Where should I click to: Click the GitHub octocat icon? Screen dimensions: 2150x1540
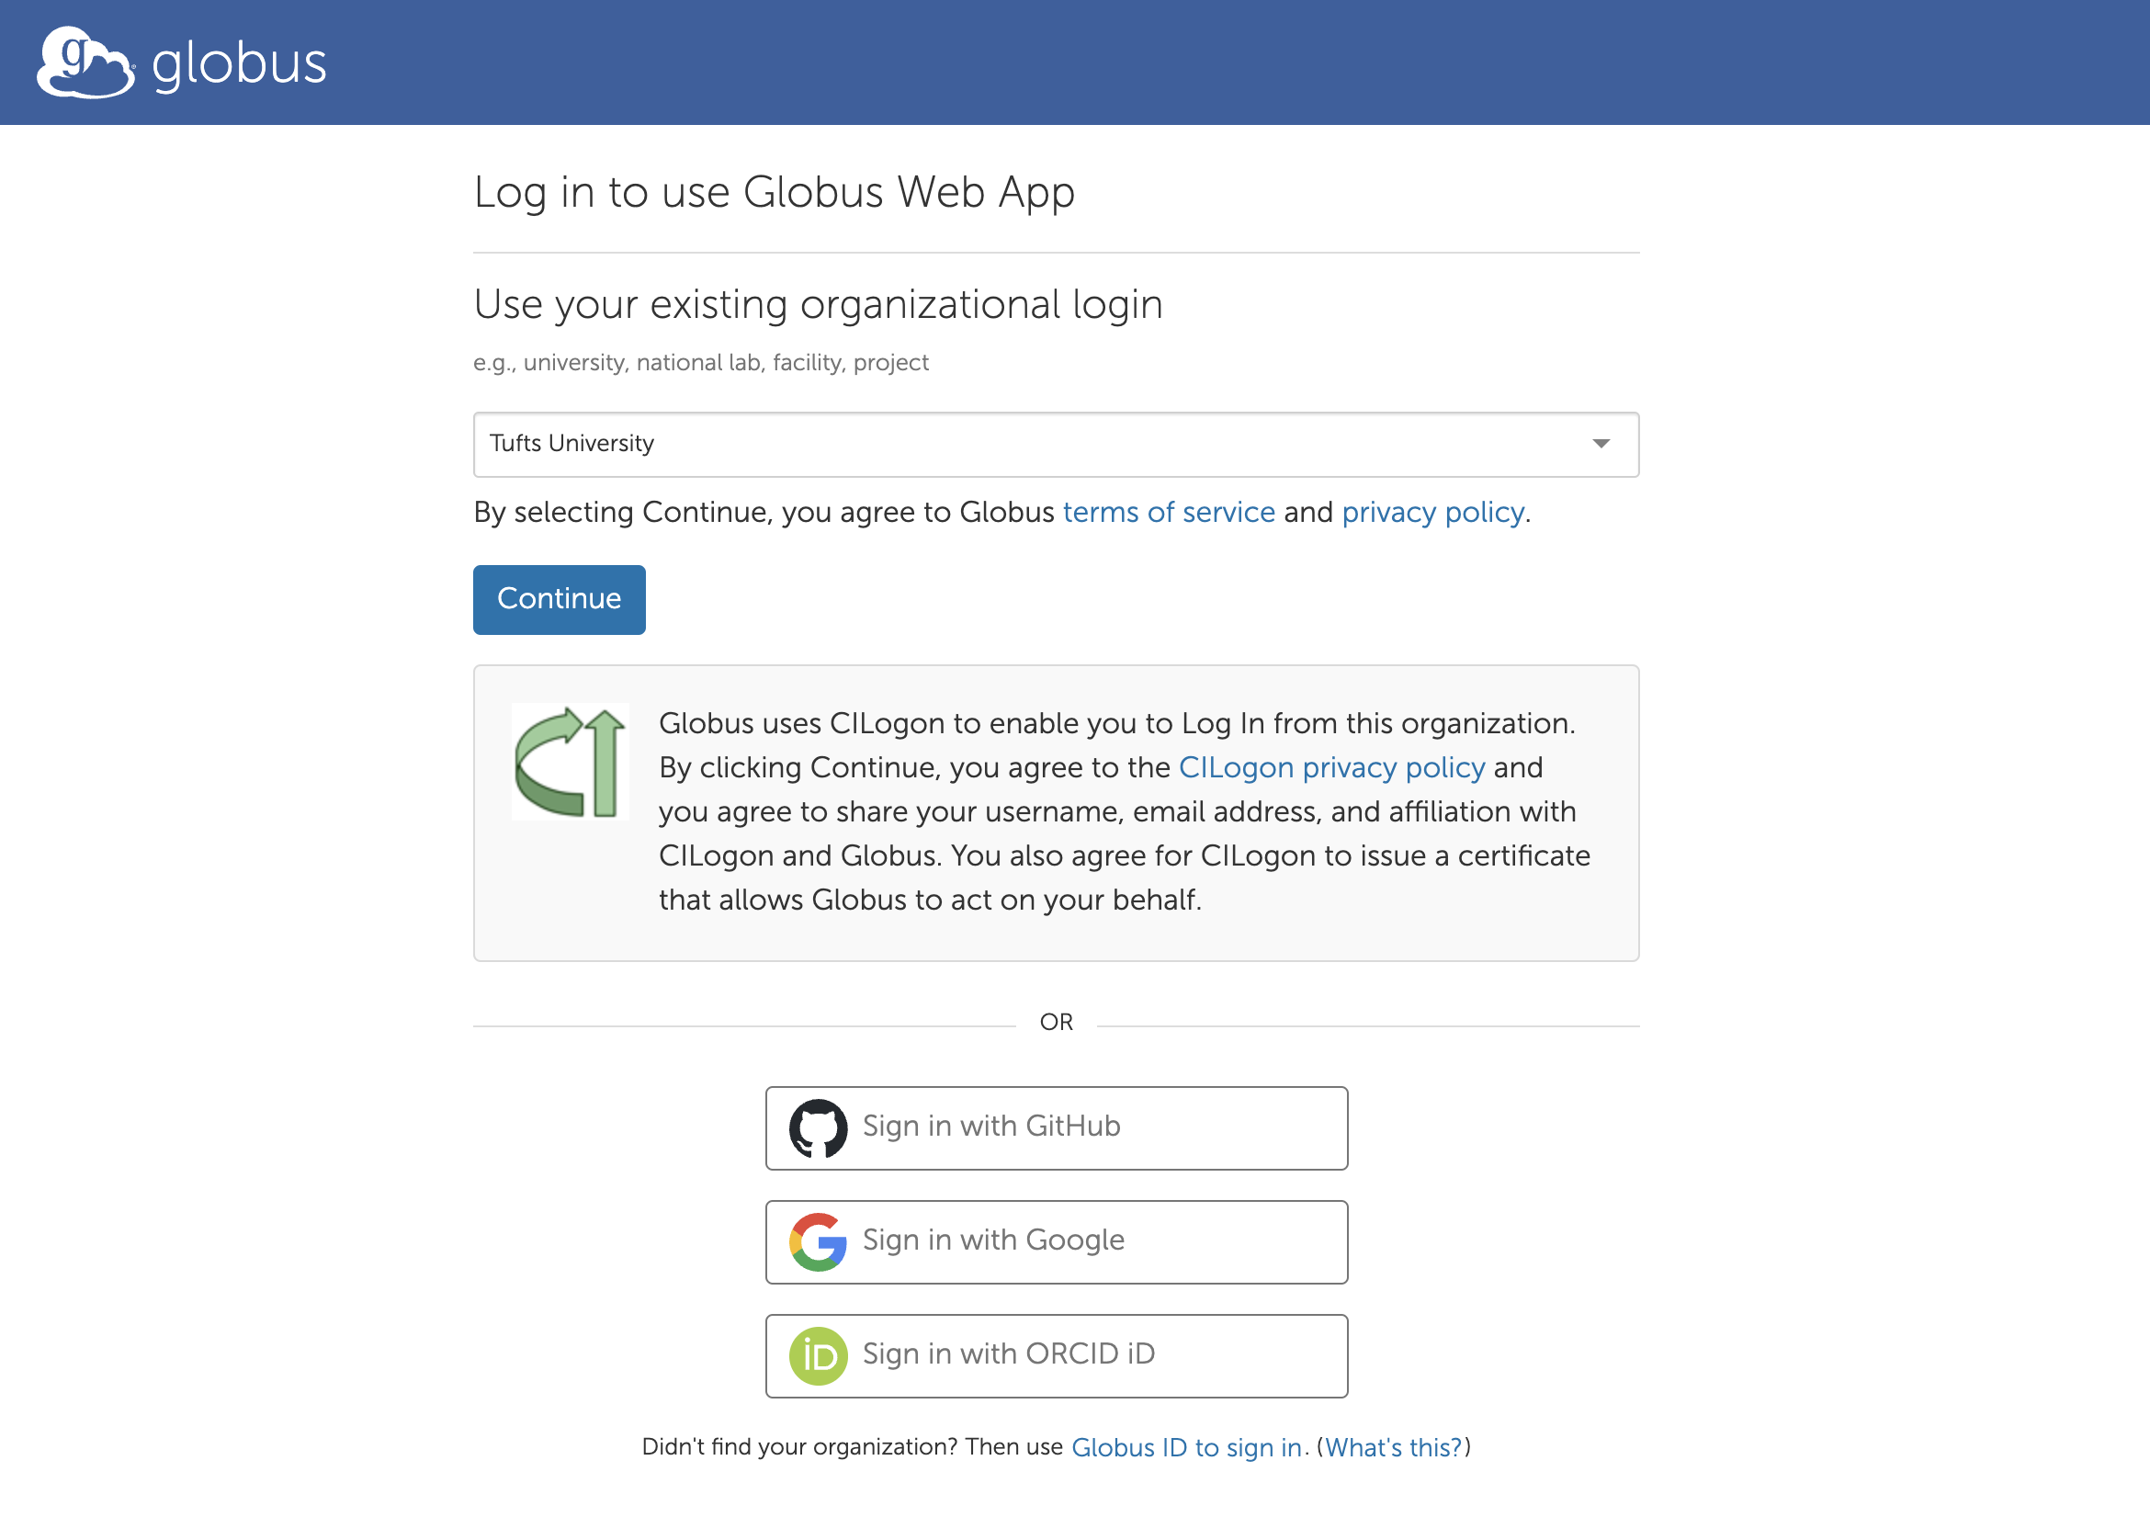pos(817,1127)
